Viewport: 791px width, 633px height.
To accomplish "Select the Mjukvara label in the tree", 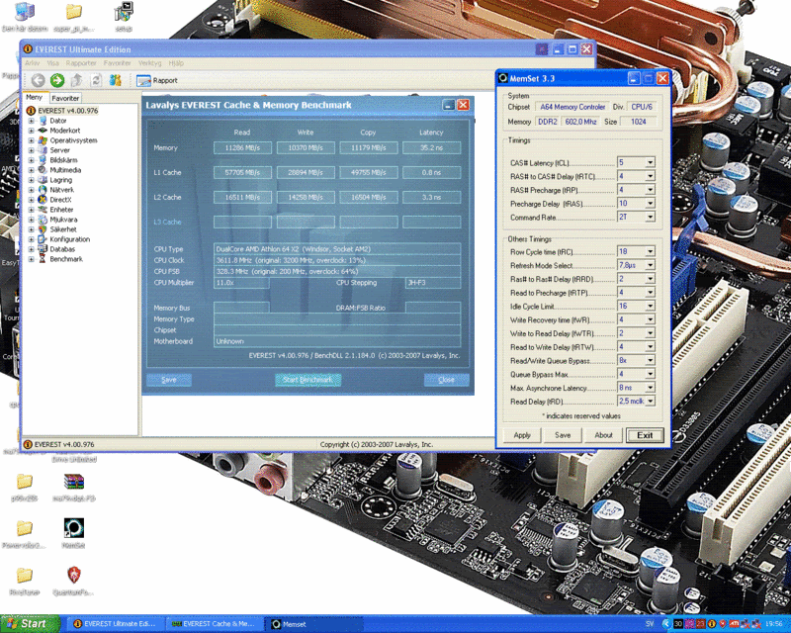I will pyautogui.click(x=63, y=220).
